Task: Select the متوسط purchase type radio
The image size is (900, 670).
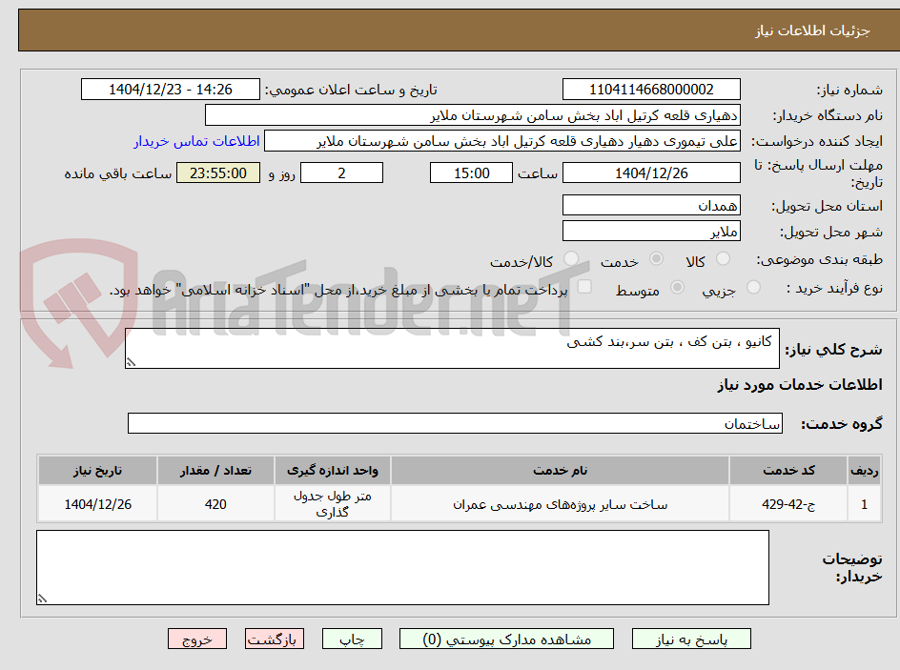Action: (677, 288)
